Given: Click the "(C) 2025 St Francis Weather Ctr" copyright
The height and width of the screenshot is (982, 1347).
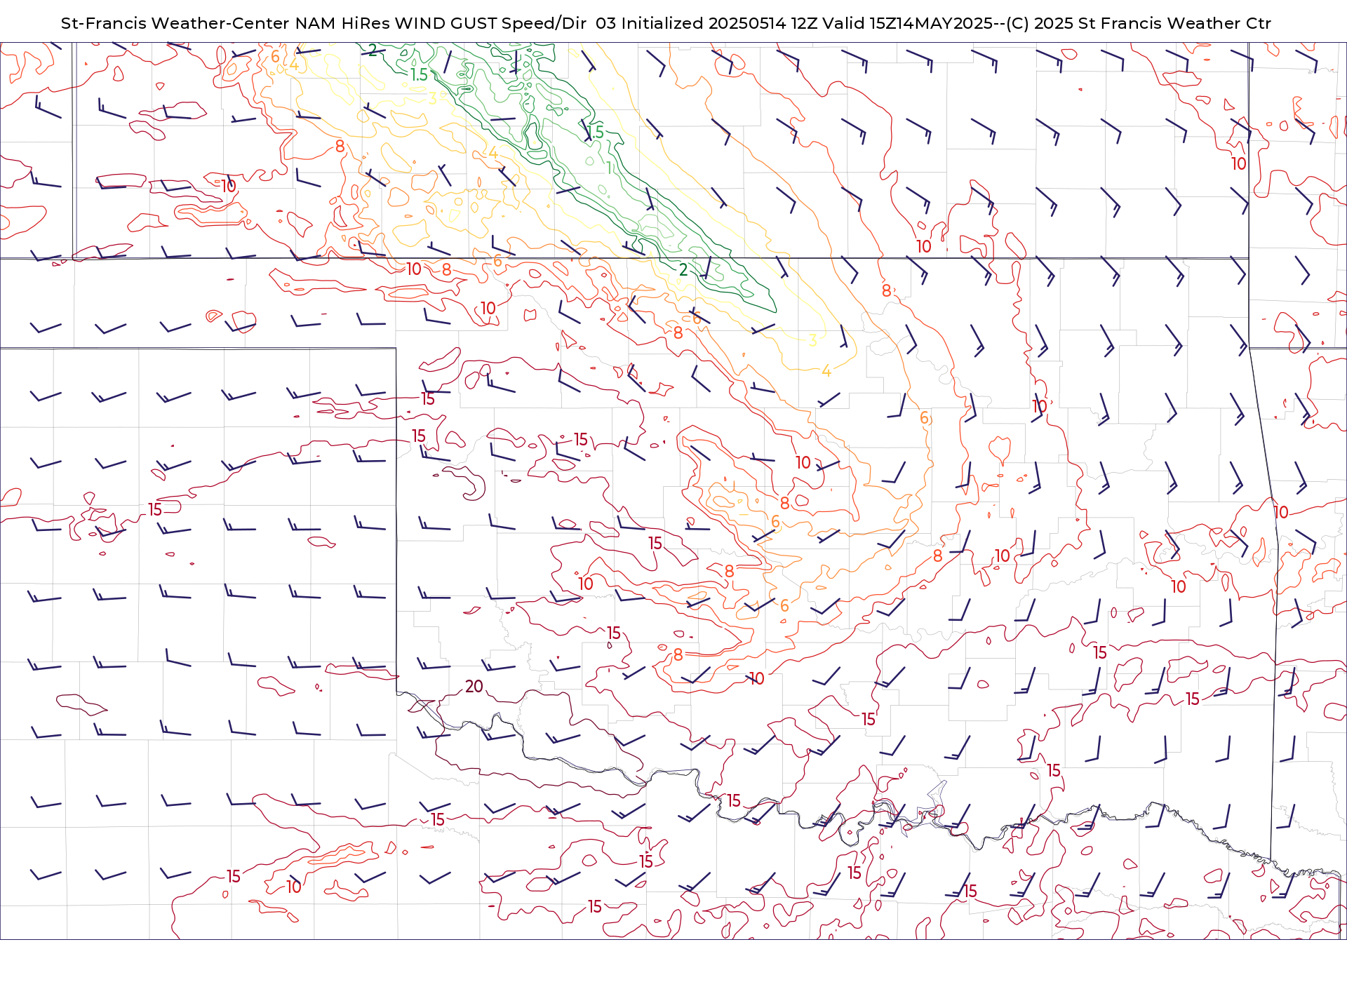Looking at the screenshot, I should pyautogui.click(x=1139, y=23).
